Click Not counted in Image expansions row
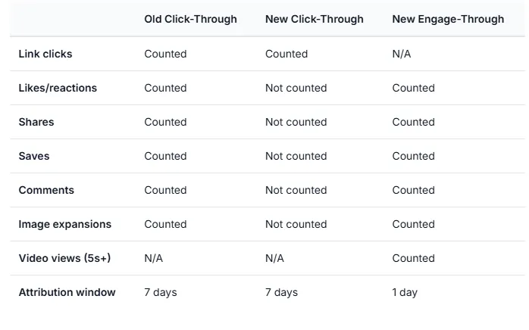The width and height of the screenshot is (529, 330). point(296,224)
